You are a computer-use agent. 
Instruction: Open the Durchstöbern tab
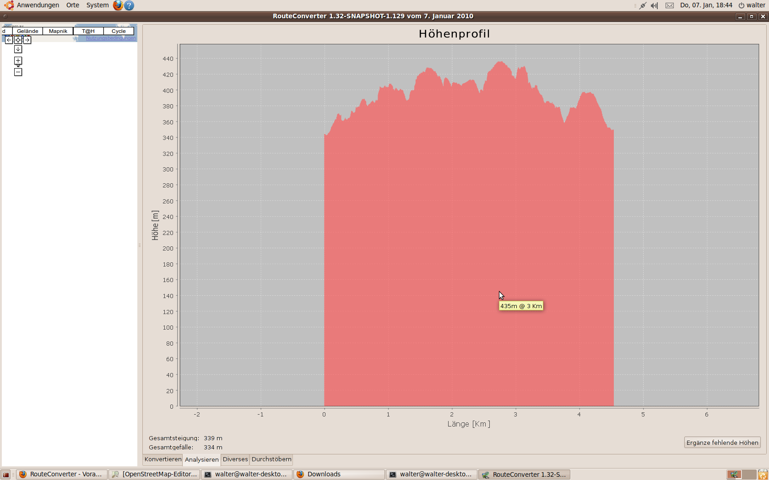tap(271, 459)
